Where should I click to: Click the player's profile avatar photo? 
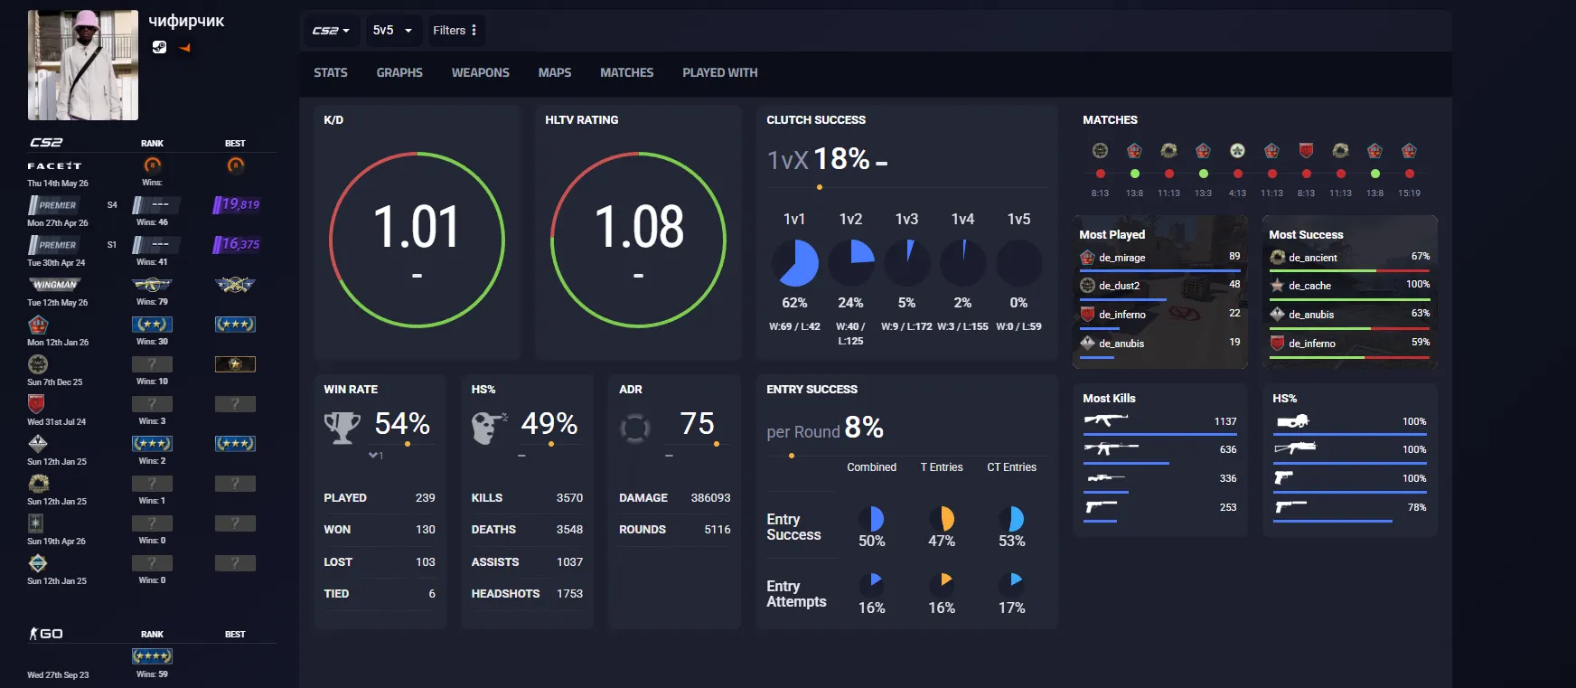(x=83, y=65)
